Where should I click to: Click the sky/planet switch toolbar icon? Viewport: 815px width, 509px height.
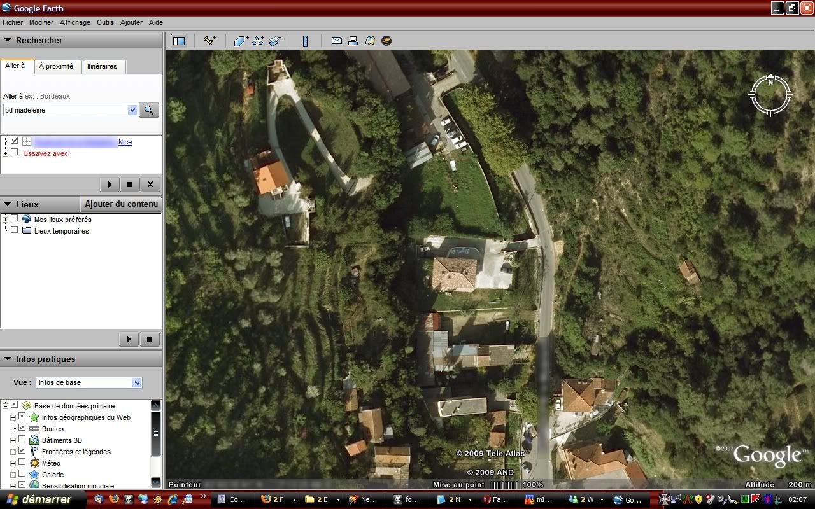[386, 41]
